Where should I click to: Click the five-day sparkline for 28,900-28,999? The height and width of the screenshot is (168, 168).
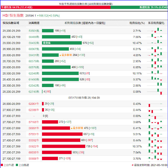point(155,49)
